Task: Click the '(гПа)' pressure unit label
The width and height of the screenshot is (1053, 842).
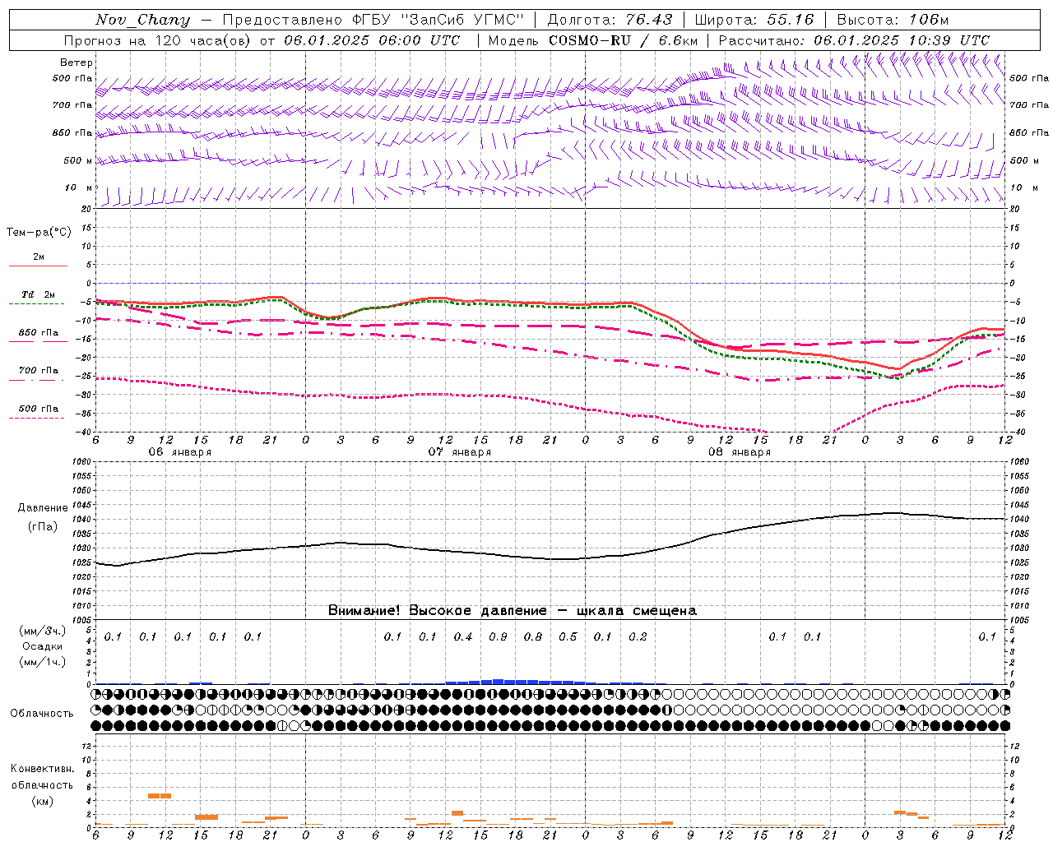Action: click(x=43, y=527)
